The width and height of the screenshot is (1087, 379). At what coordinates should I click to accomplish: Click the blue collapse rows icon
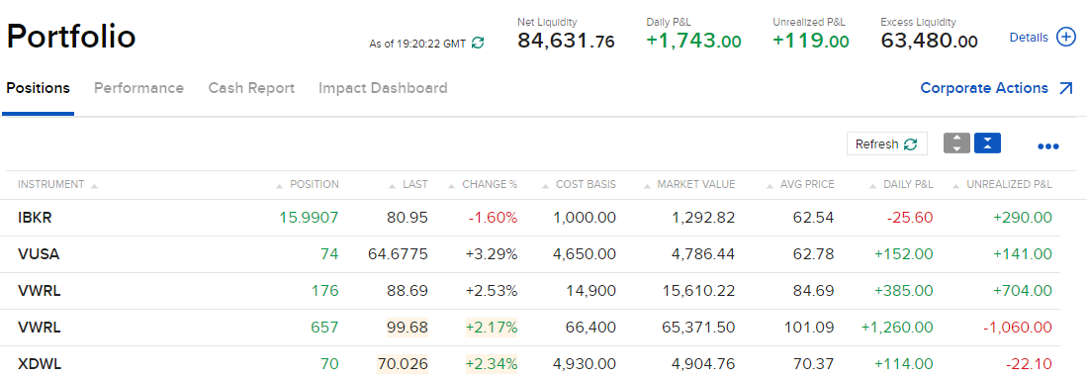(x=987, y=143)
